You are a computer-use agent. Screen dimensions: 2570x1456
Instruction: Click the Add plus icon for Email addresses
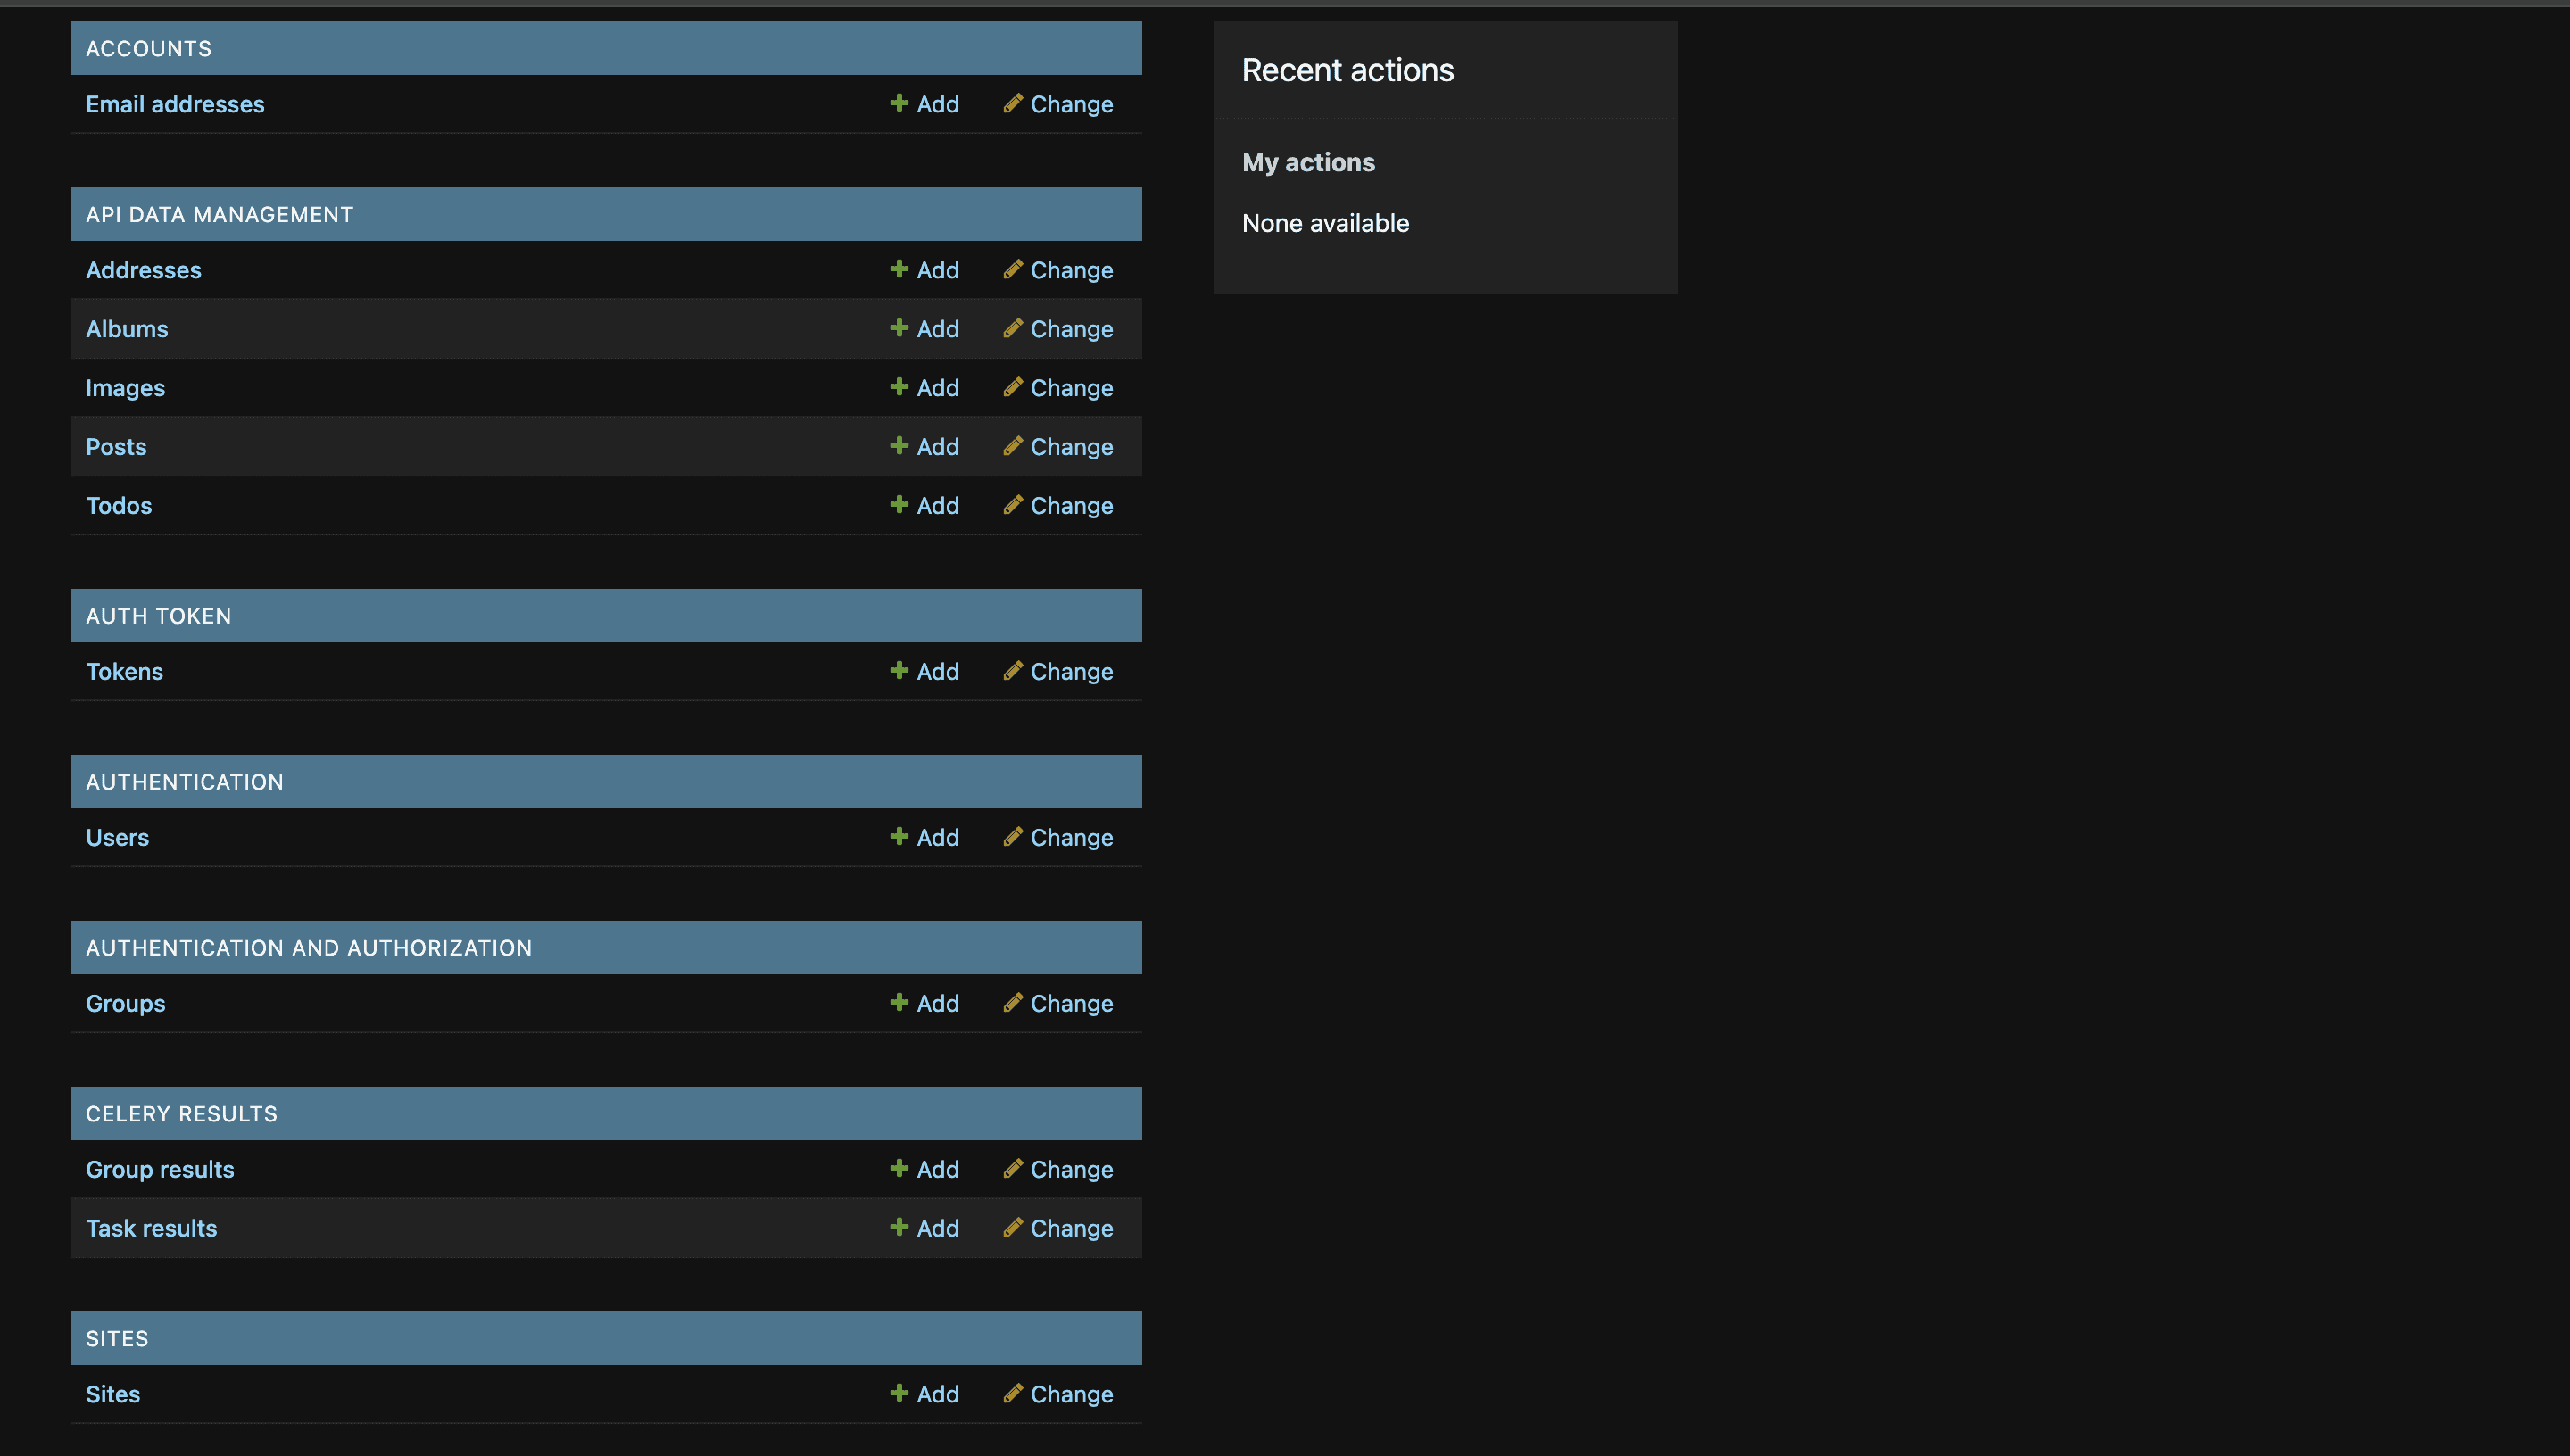pyautogui.click(x=899, y=103)
